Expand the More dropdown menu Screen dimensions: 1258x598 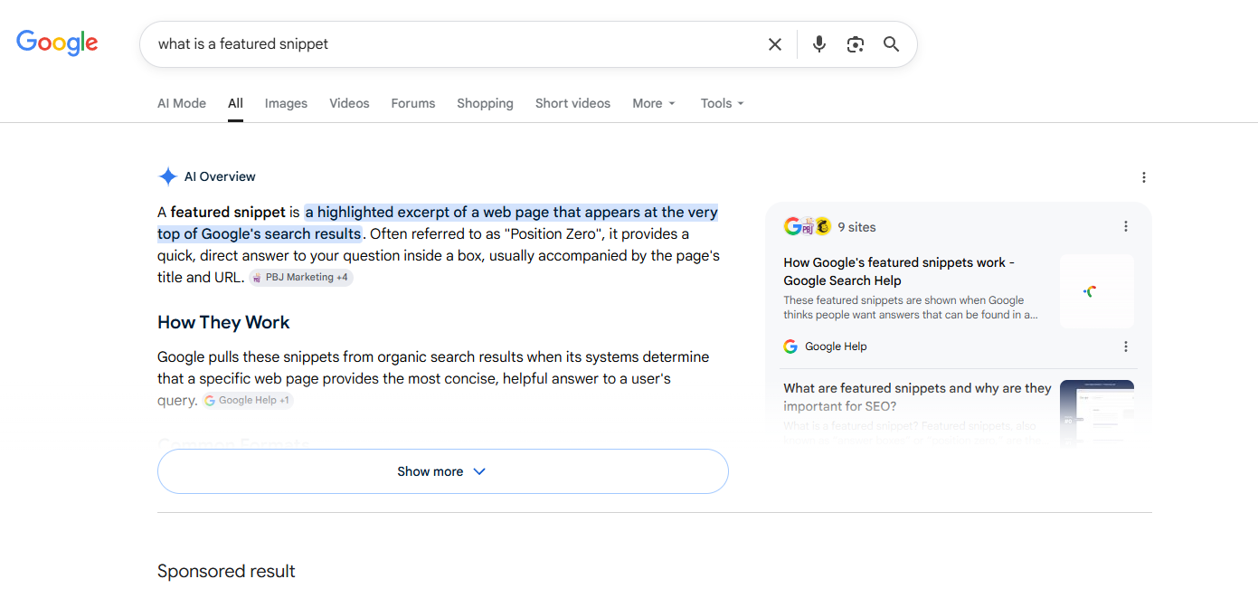pyautogui.click(x=654, y=103)
